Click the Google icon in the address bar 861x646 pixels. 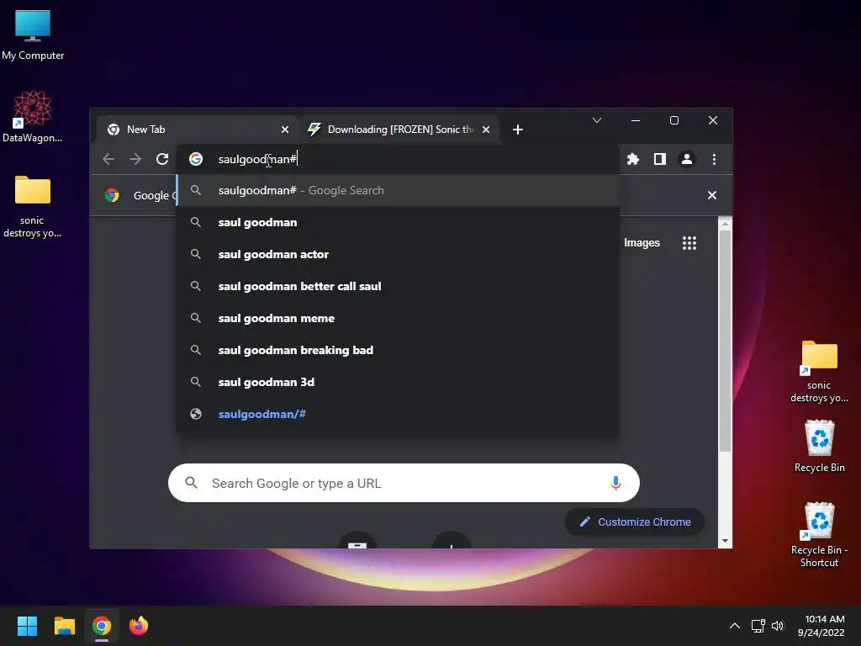pos(196,159)
